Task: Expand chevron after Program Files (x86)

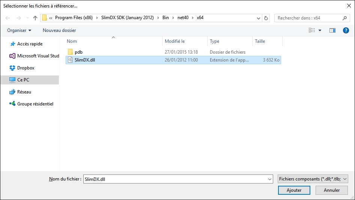Action: click(97, 18)
